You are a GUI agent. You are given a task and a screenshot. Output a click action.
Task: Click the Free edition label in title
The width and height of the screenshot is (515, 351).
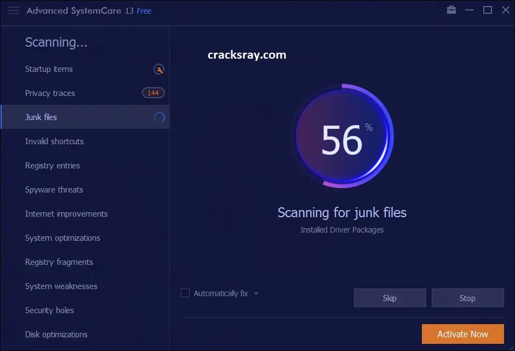point(144,11)
